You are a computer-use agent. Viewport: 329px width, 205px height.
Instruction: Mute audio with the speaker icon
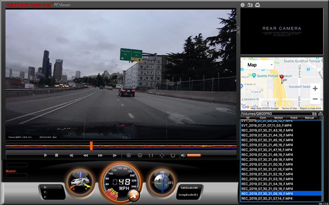(x=183, y=155)
